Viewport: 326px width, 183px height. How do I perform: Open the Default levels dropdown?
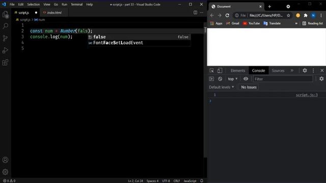click(222, 87)
